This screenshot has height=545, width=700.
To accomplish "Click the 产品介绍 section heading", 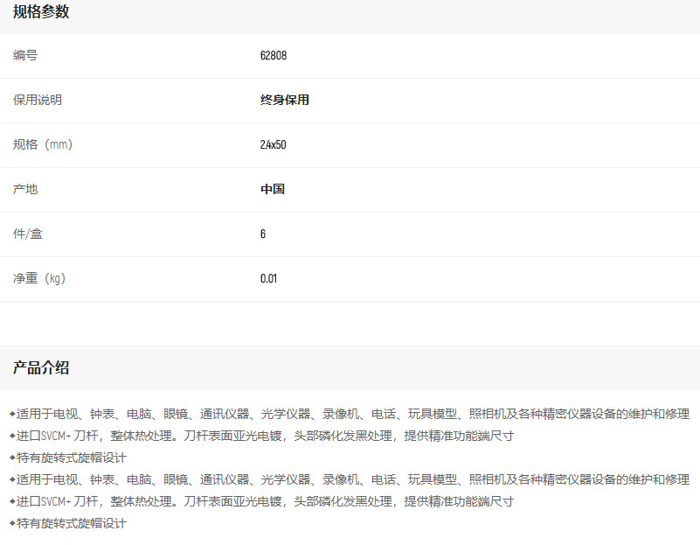I will pyautogui.click(x=41, y=367).
